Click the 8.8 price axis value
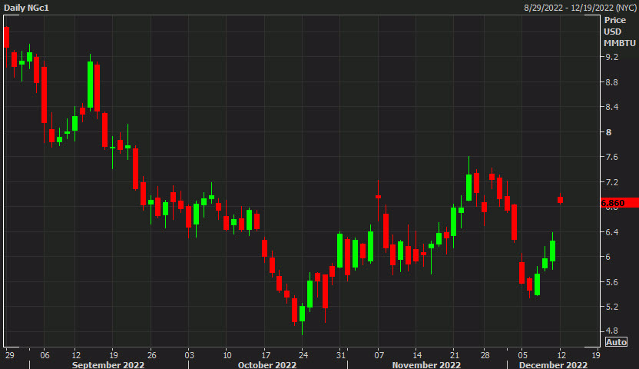The height and width of the screenshot is (369, 639). [x=611, y=82]
